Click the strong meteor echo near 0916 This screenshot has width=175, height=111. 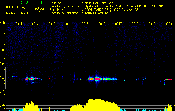click(x=97, y=79)
